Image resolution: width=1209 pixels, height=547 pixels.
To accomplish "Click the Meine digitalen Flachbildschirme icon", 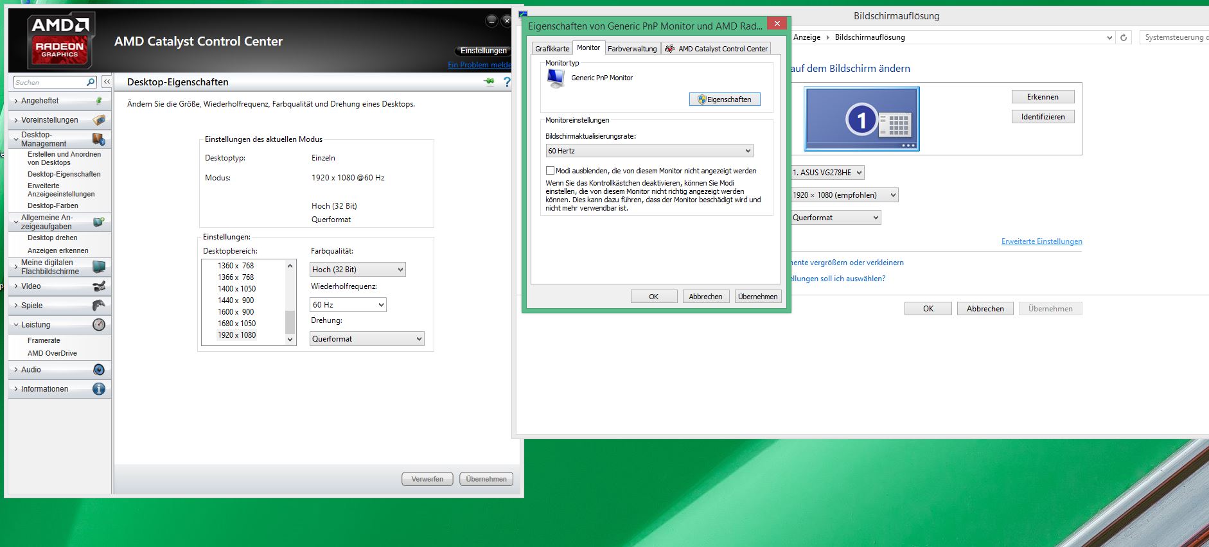I will coord(99,267).
